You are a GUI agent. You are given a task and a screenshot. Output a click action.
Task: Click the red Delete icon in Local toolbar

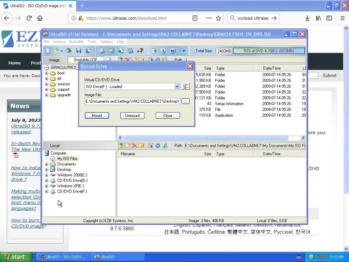[x=134, y=146]
